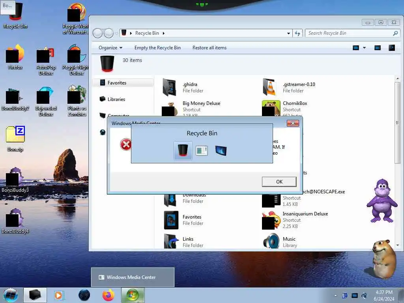Select Libraries in navigation pane
Viewport: 404px width, 303px height.
(116, 99)
